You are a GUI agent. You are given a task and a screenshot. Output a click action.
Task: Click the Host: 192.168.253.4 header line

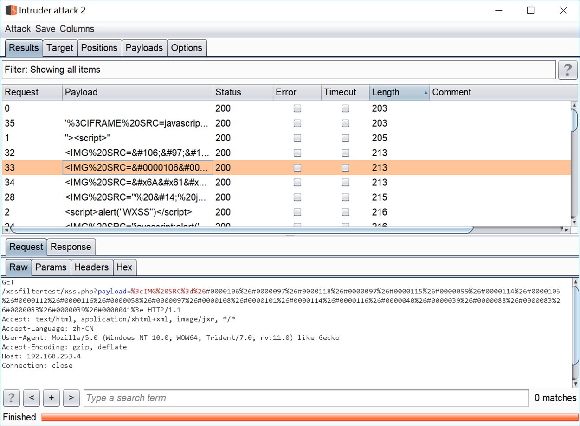pyautogui.click(x=41, y=356)
